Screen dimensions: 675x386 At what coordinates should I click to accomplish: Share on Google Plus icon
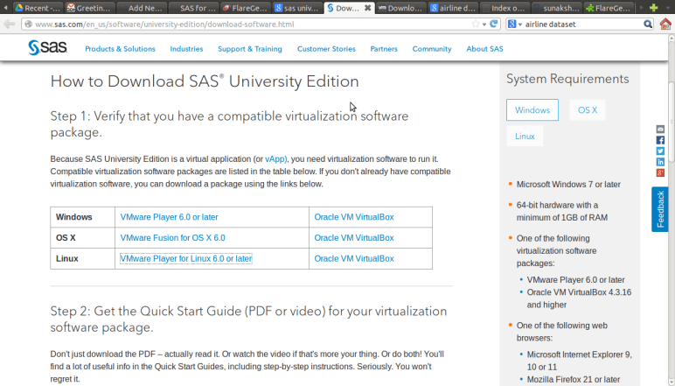(660, 172)
